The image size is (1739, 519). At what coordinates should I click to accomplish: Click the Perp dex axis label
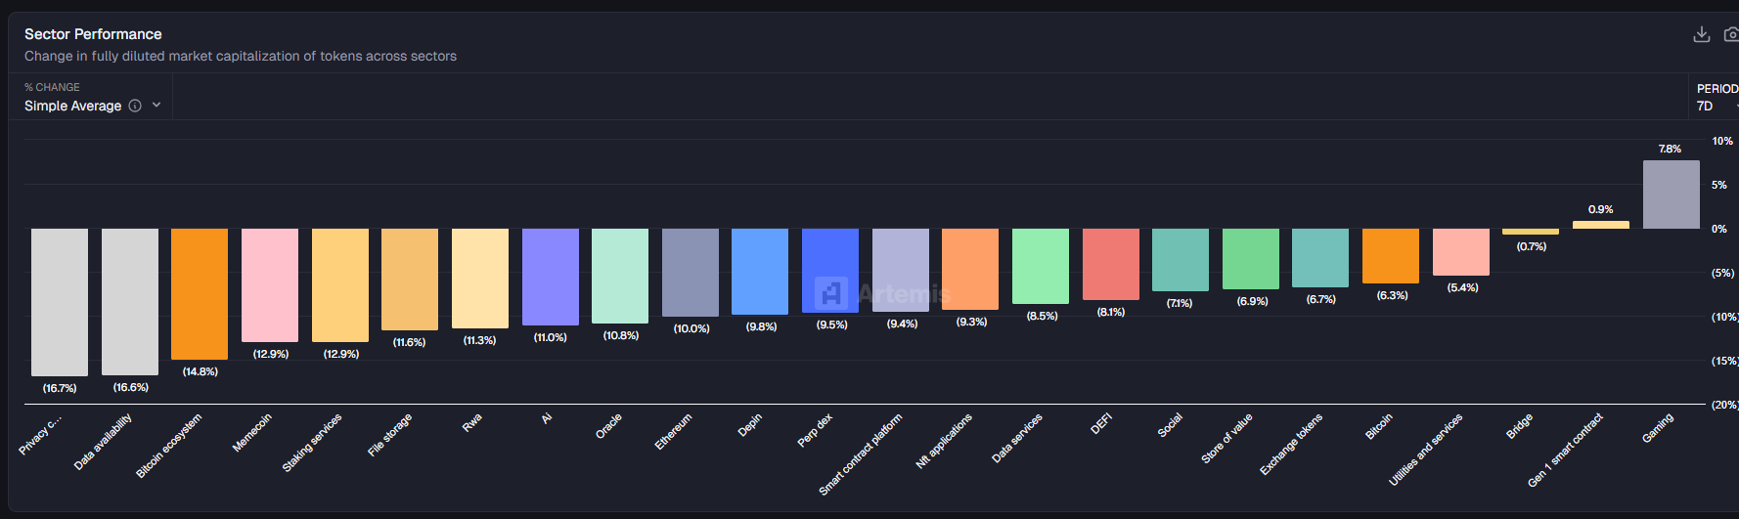(x=815, y=430)
